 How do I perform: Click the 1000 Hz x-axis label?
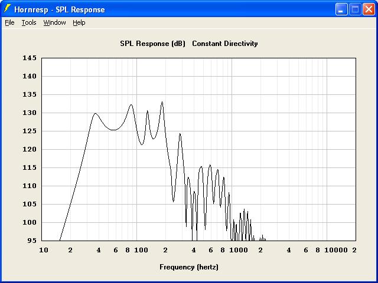[239, 250]
